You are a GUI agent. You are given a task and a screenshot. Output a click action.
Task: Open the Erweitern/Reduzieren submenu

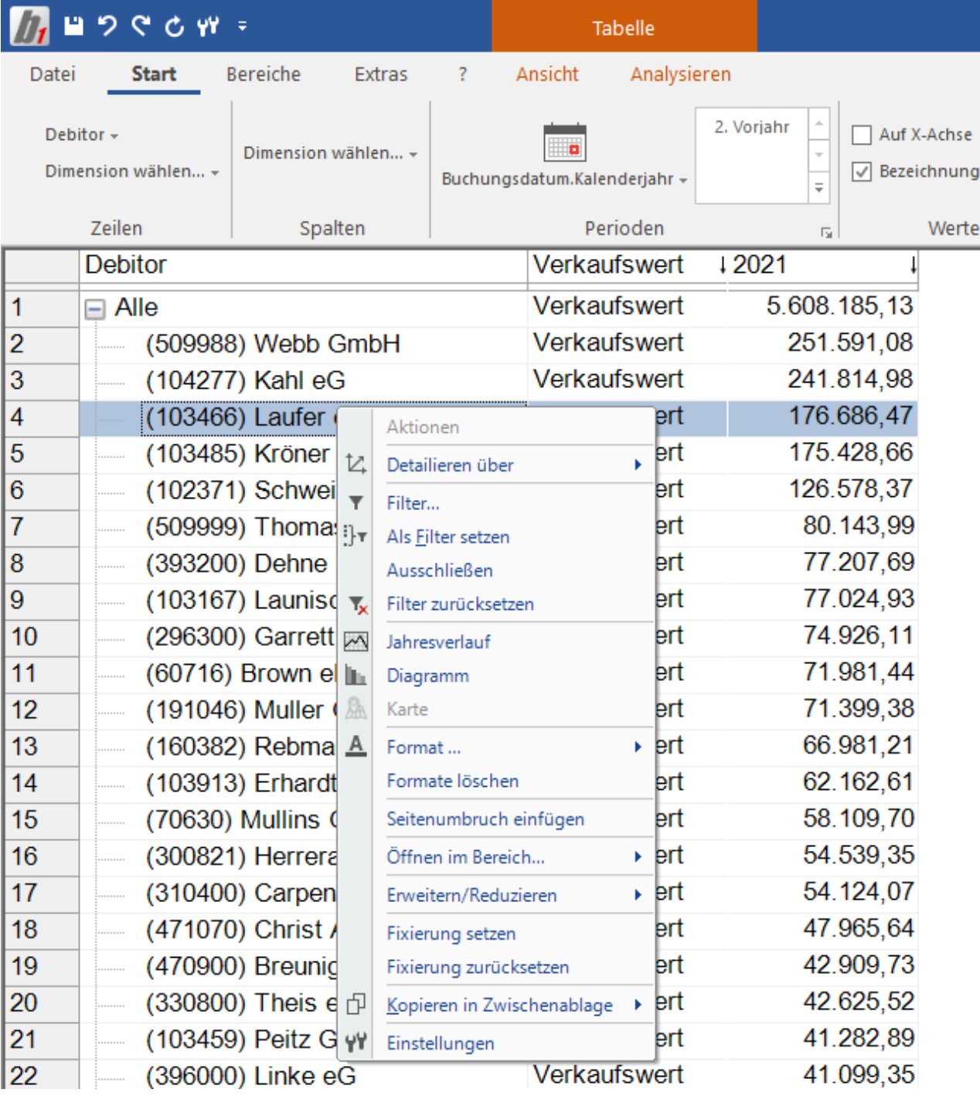pos(638,894)
